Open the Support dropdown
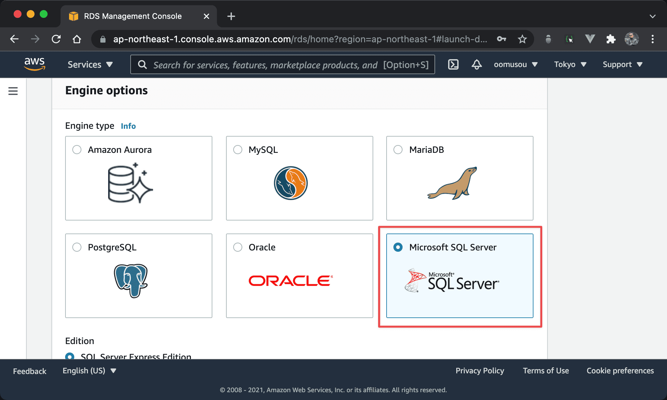 622,64
